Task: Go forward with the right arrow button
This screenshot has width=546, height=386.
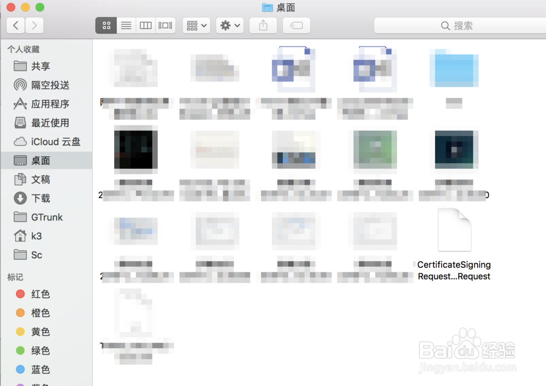Action: (34, 26)
